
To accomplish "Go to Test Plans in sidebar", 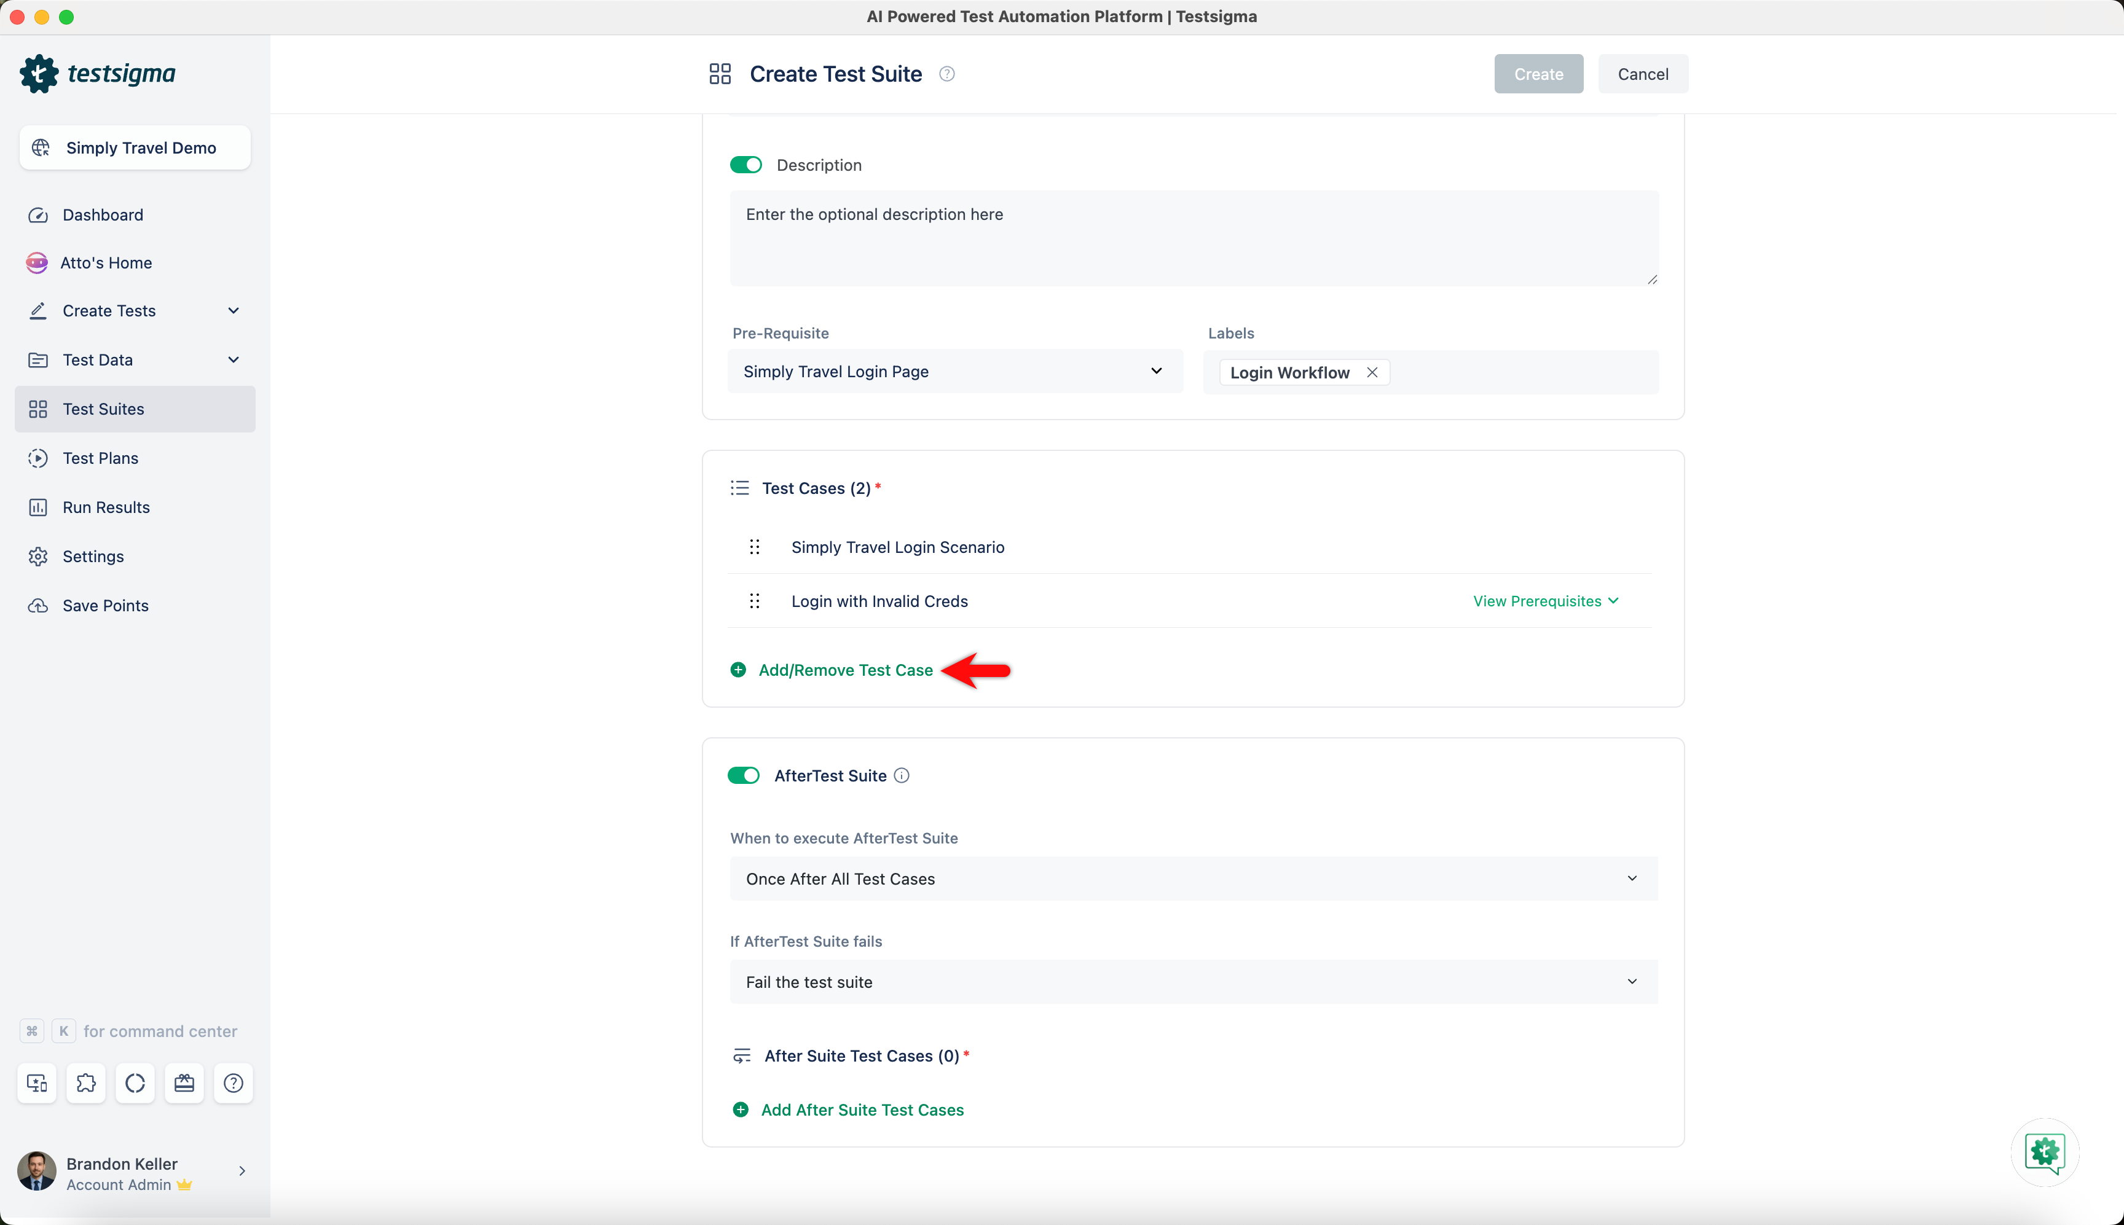I will [x=100, y=458].
